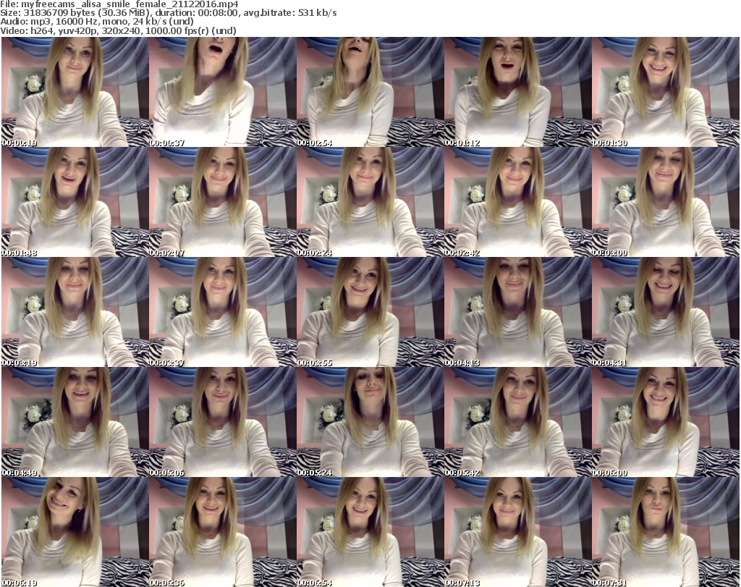Open the thumbnail at 00:04:49
The width and height of the screenshot is (741, 587).
click(x=75, y=422)
